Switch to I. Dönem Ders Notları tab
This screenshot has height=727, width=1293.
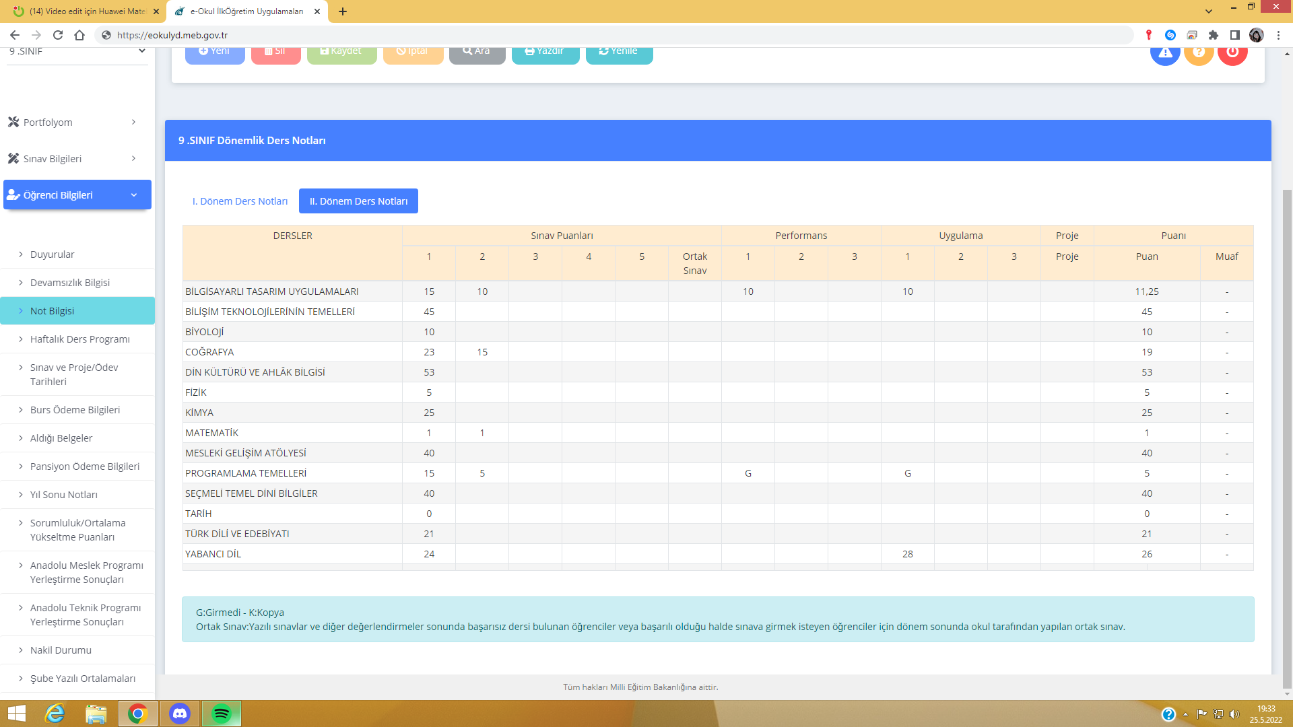[240, 201]
